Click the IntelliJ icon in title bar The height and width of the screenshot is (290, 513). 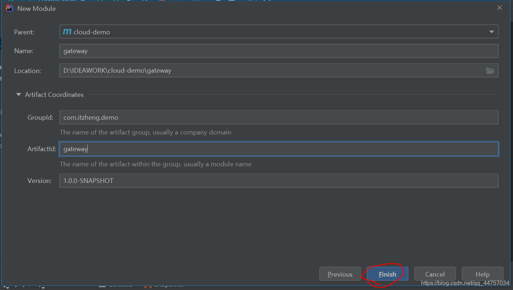[9, 8]
